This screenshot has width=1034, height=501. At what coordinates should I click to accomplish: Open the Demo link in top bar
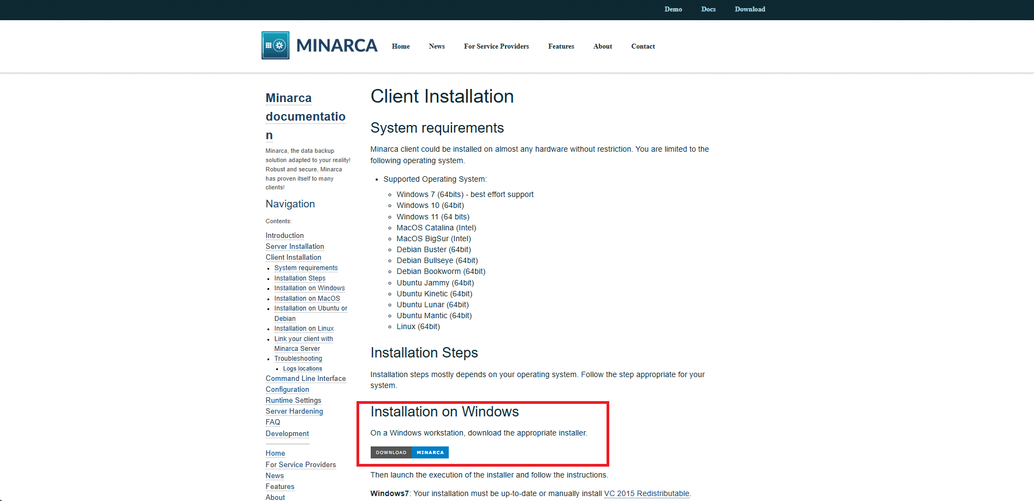tap(673, 9)
